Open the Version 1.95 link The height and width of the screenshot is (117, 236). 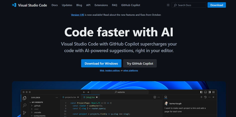pos(78,15)
